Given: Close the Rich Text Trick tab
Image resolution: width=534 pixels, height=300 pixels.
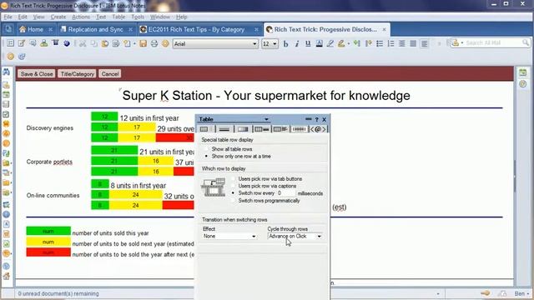Looking at the screenshot, I should click(384, 30).
